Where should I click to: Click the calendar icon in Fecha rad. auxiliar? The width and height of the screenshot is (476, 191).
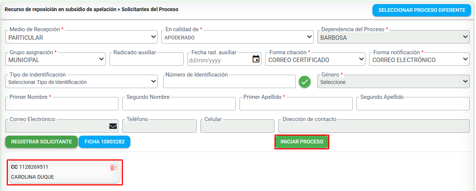(256, 59)
